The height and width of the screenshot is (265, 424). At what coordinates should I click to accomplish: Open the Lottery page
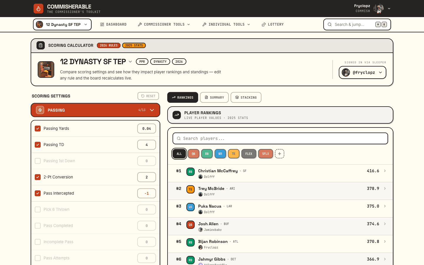(273, 24)
